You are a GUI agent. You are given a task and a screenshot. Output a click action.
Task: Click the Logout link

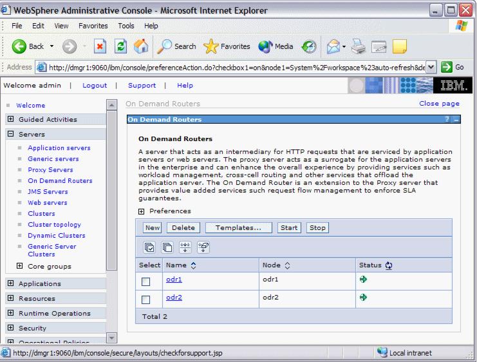(95, 86)
